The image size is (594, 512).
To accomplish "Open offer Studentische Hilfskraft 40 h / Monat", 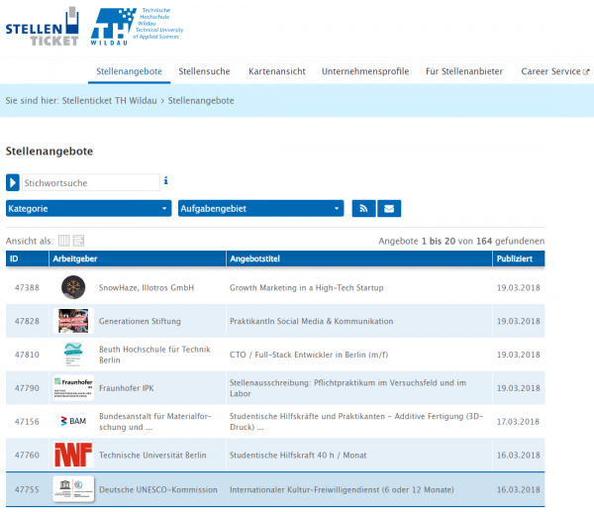I will click(298, 456).
